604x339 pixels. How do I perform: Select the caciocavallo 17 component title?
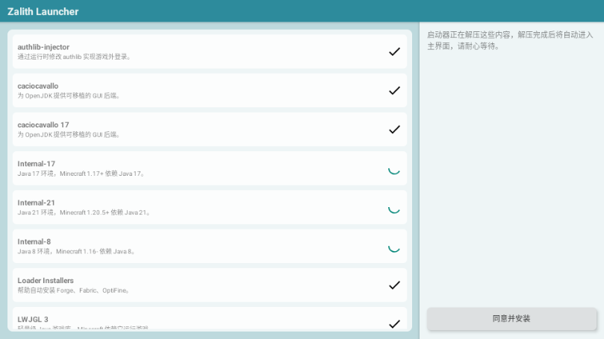[43, 124]
